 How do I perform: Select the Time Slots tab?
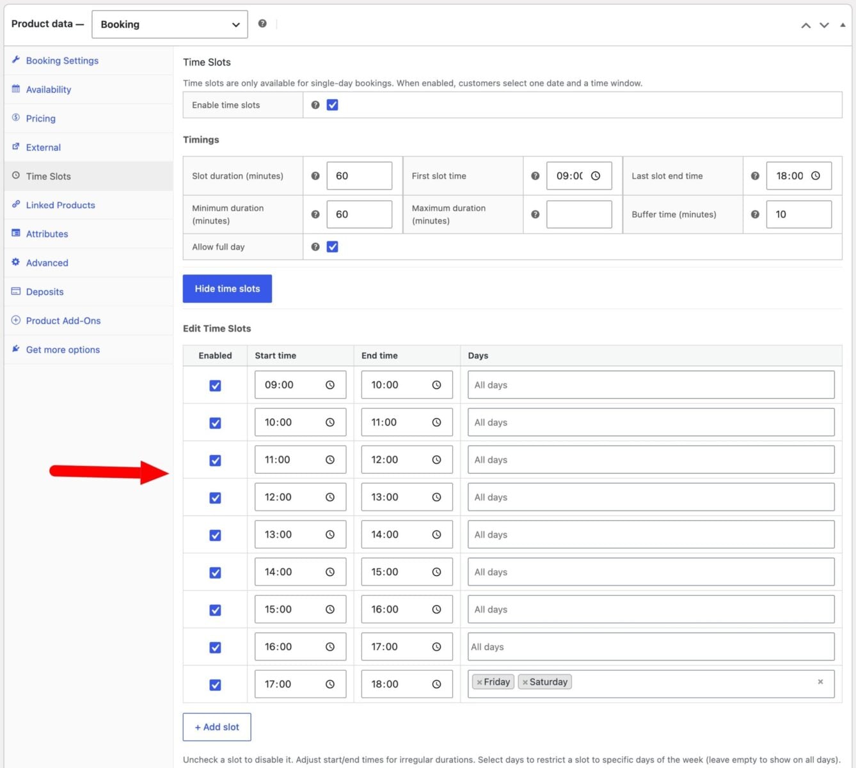(x=49, y=176)
